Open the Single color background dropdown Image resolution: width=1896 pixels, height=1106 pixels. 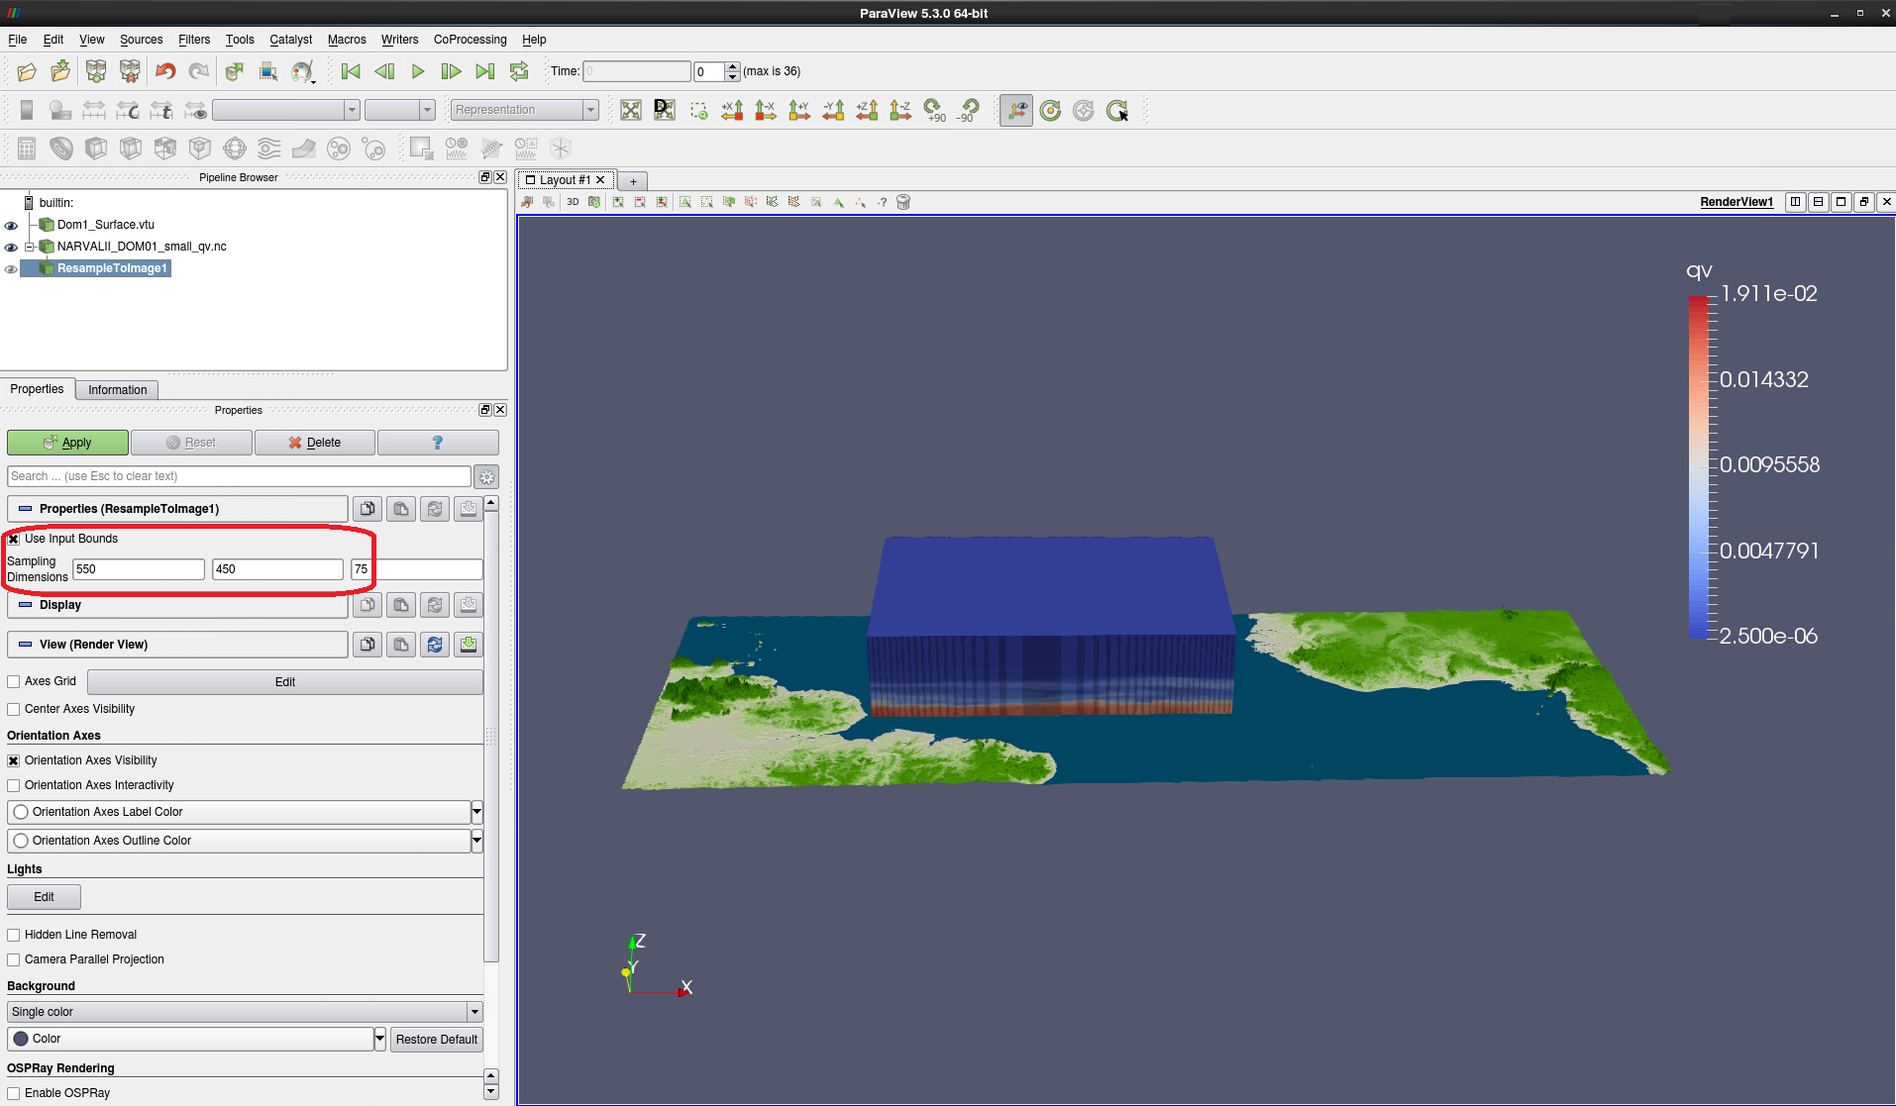pyautogui.click(x=244, y=1012)
